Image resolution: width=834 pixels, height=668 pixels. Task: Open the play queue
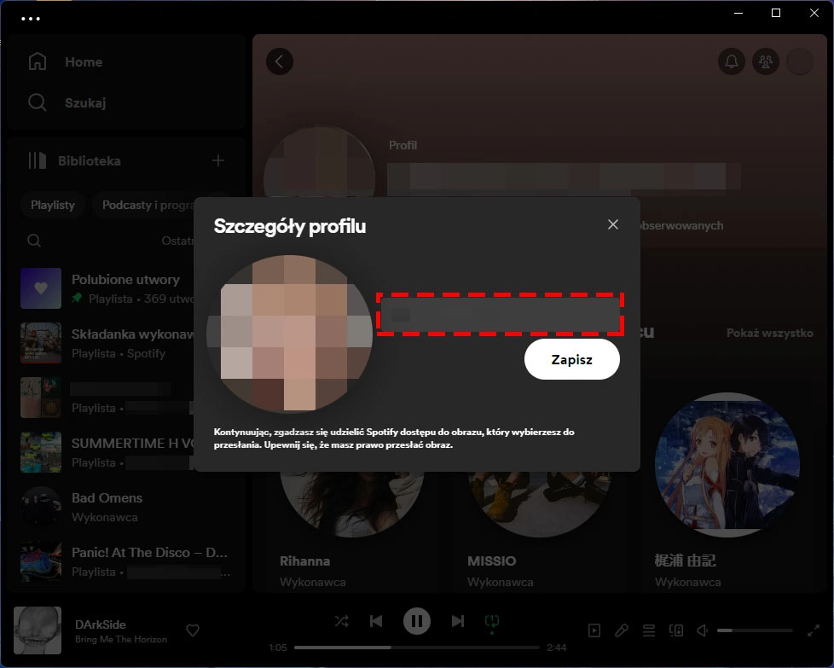pyautogui.click(x=649, y=630)
